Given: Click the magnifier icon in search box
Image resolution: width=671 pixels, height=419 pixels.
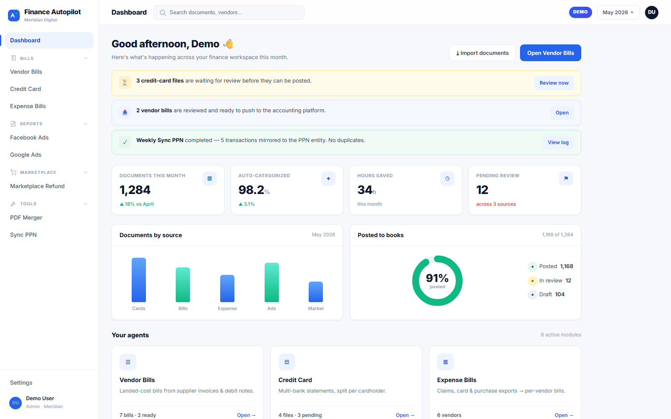Looking at the screenshot, I should [x=163, y=13].
